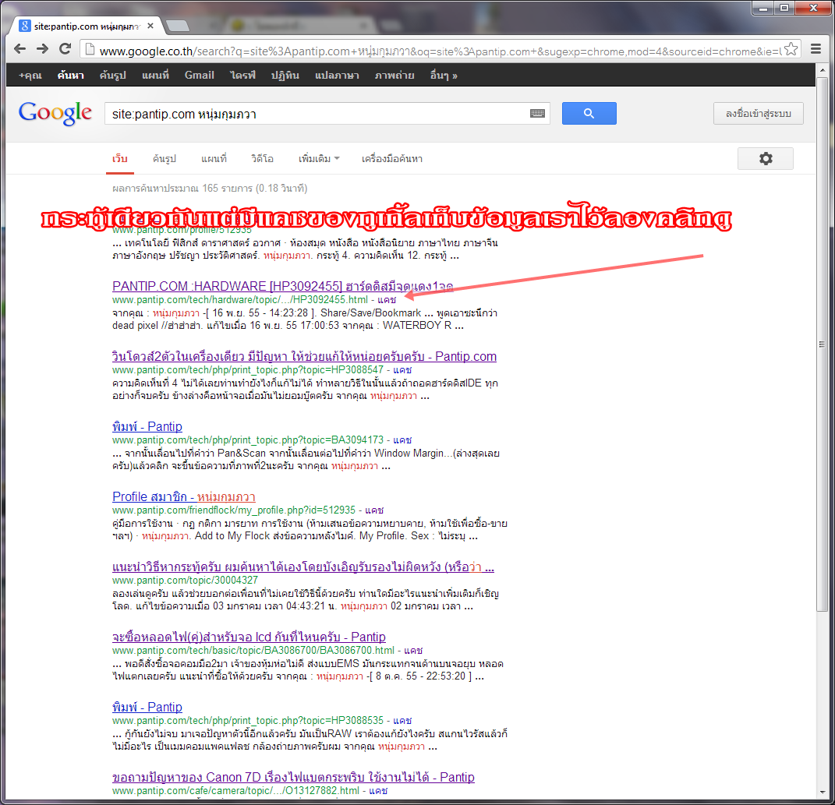The image size is (835, 805).
Task: Open แคช link for topic=HP3088547
Action: [x=402, y=370]
